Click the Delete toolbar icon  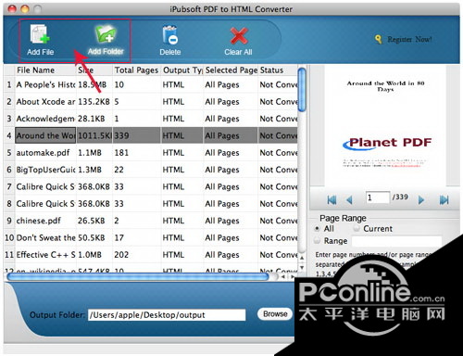169,35
